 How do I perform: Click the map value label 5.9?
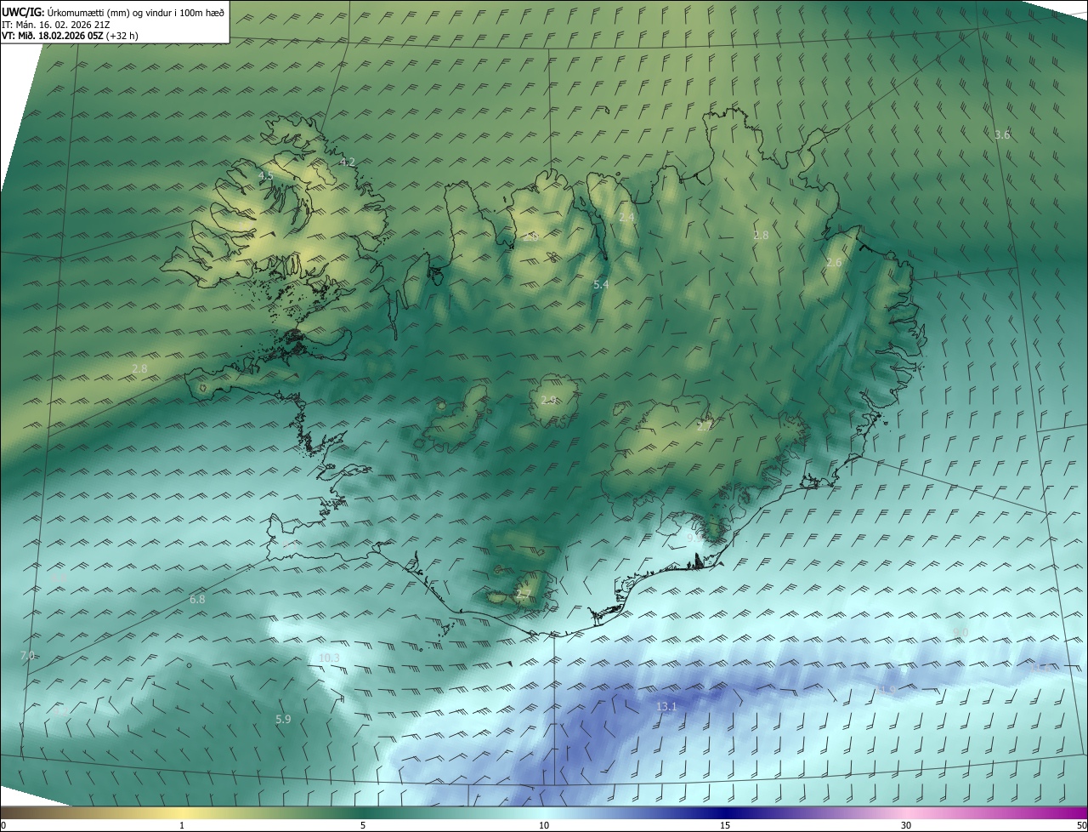(x=283, y=719)
